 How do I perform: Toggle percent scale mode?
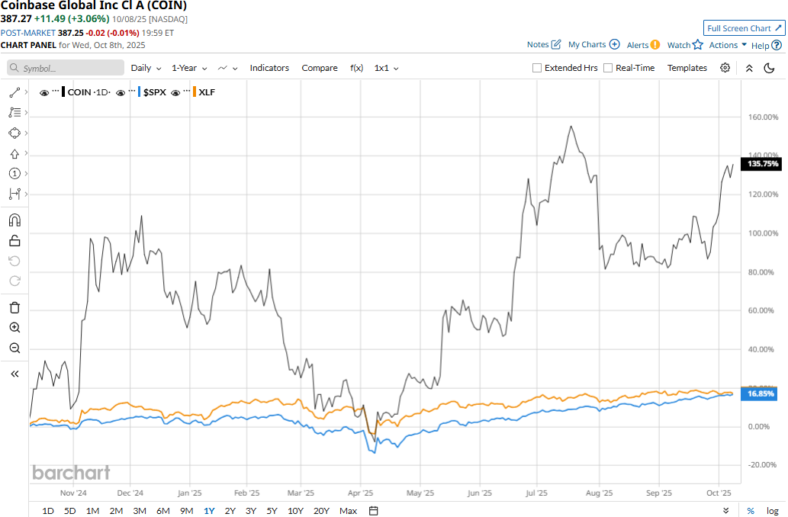pyautogui.click(x=751, y=510)
